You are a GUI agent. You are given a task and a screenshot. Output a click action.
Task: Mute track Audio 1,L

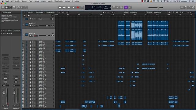[x=30, y=26]
